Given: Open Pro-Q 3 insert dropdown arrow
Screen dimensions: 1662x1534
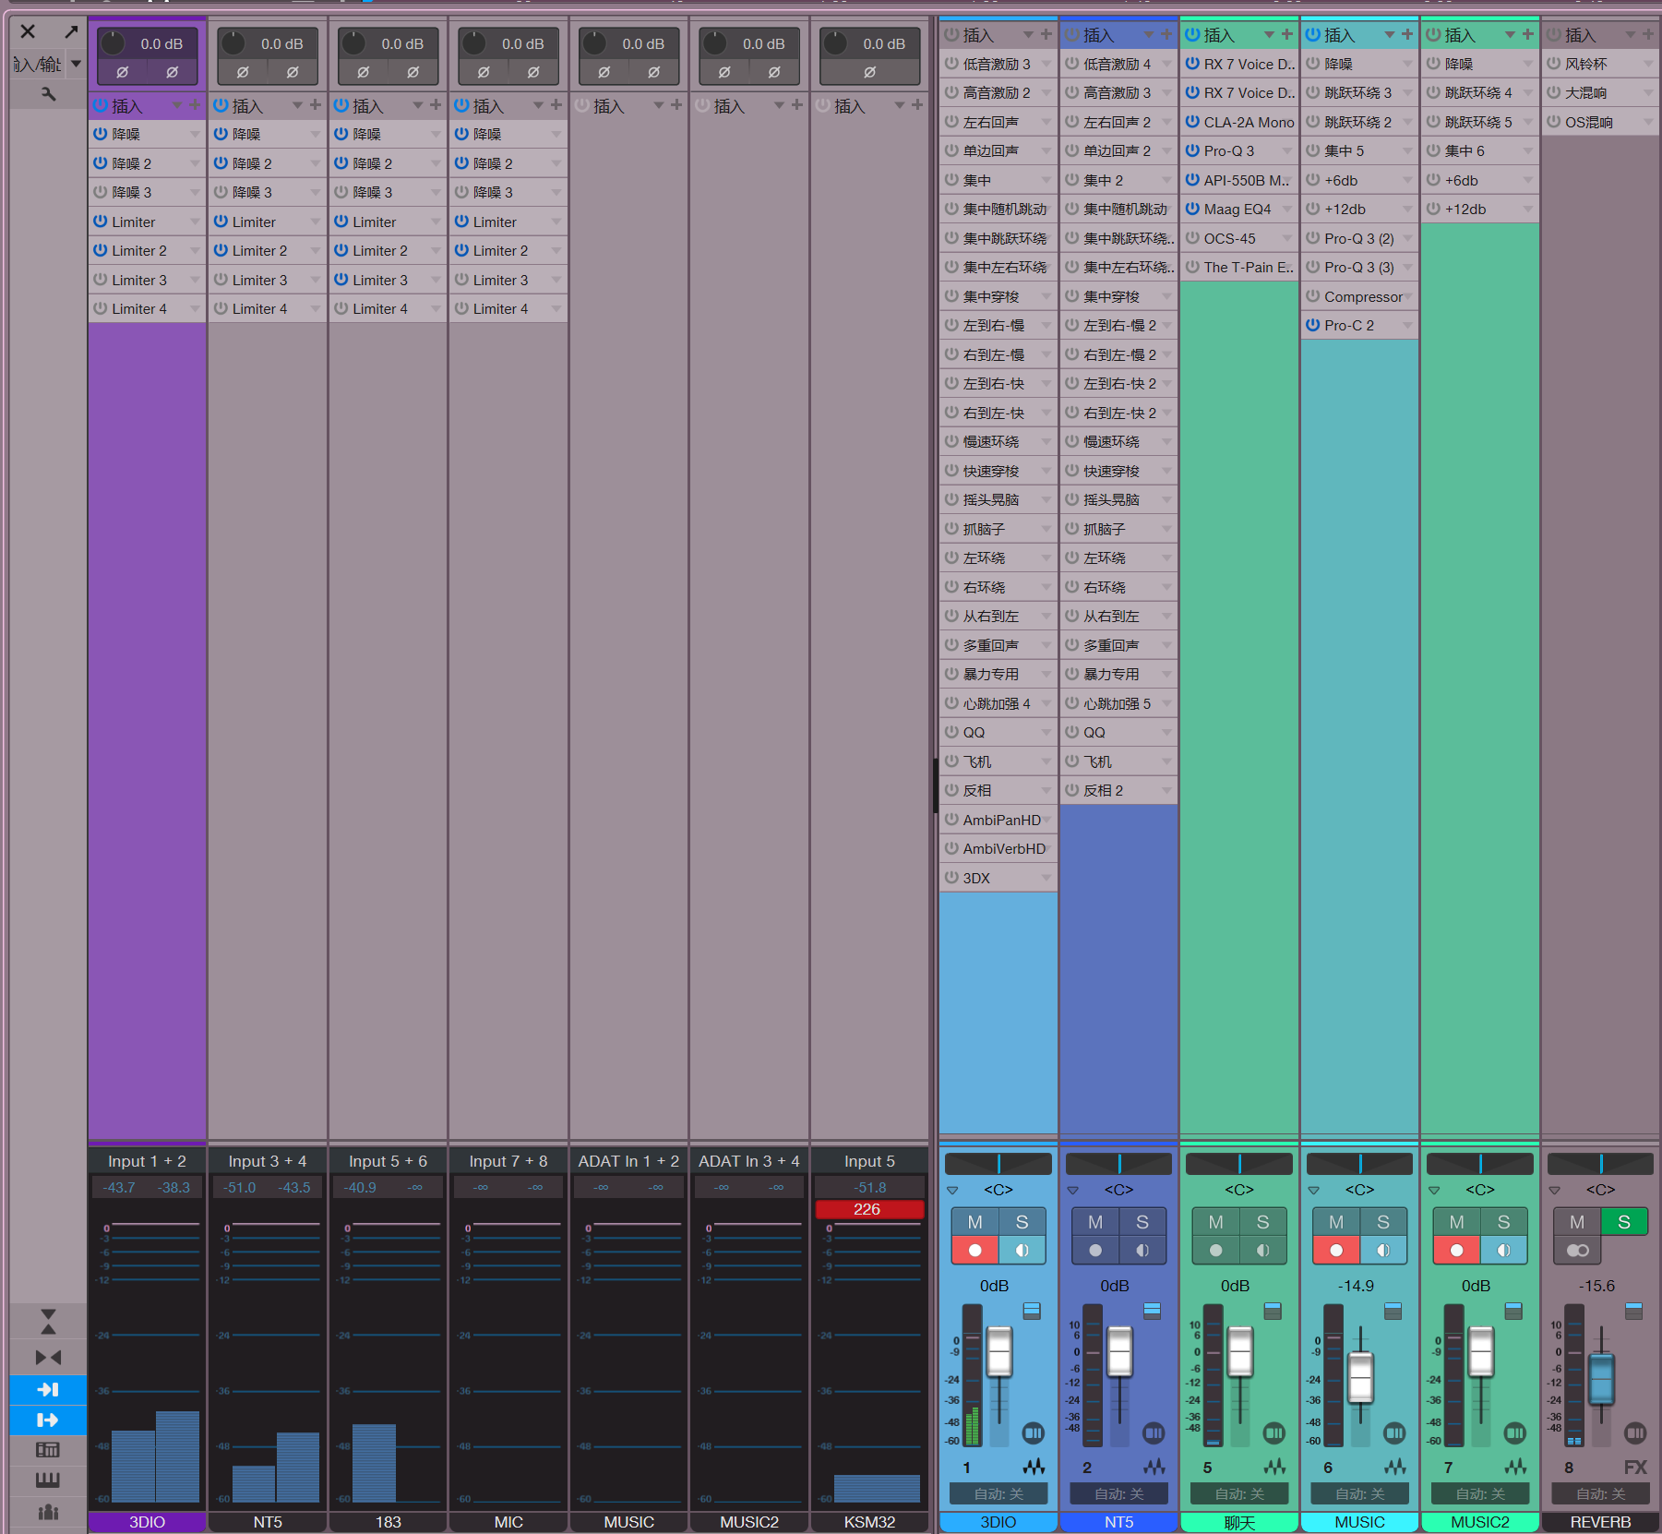Looking at the screenshot, I should click(x=1286, y=150).
